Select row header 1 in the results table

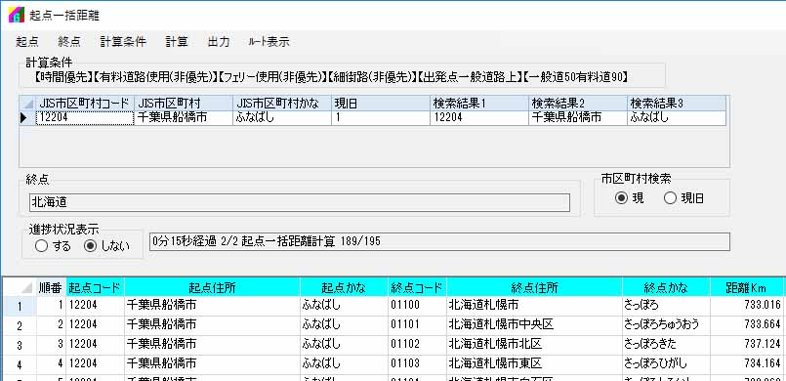(20, 306)
